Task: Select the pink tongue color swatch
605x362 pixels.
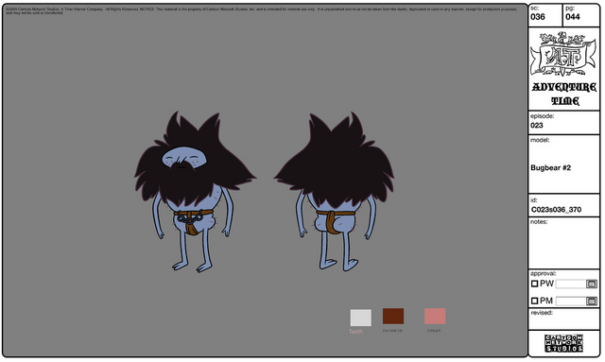Action: point(435,316)
